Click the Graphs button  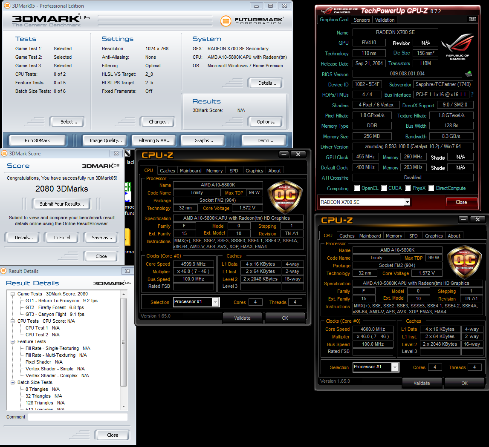(x=203, y=140)
